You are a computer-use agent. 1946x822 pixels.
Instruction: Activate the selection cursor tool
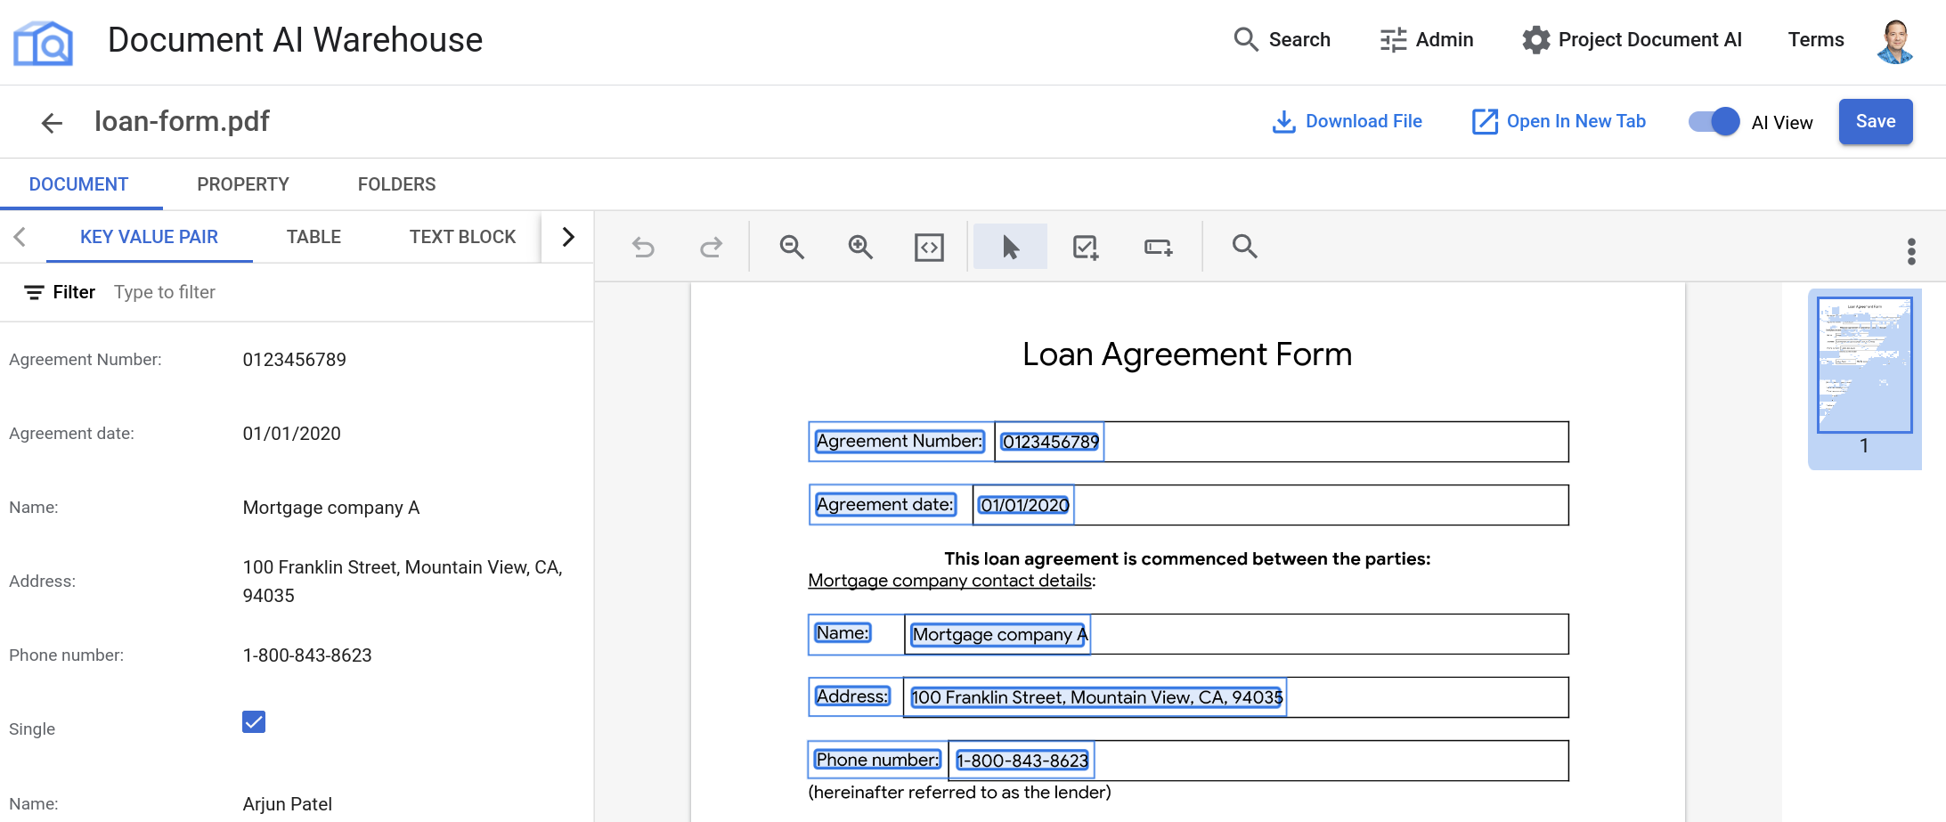pyautogui.click(x=1009, y=247)
